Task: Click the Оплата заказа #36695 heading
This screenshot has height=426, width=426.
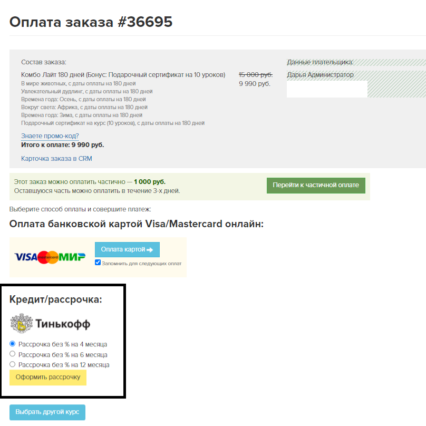Action: (x=91, y=22)
